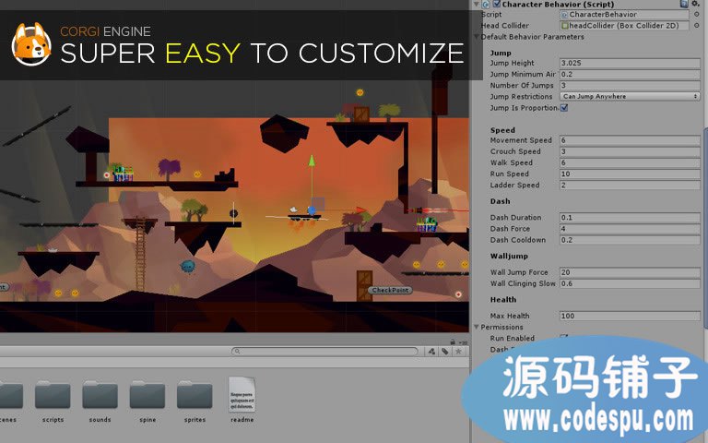Viewport: 708px width, 443px height.
Task: Click the Wall Clinging Slow value field
Action: coord(630,284)
